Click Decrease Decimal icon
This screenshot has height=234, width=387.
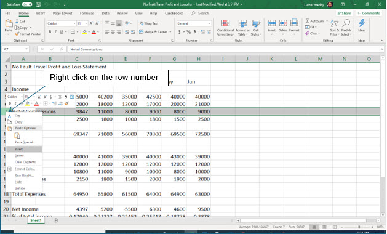[x=209, y=32]
